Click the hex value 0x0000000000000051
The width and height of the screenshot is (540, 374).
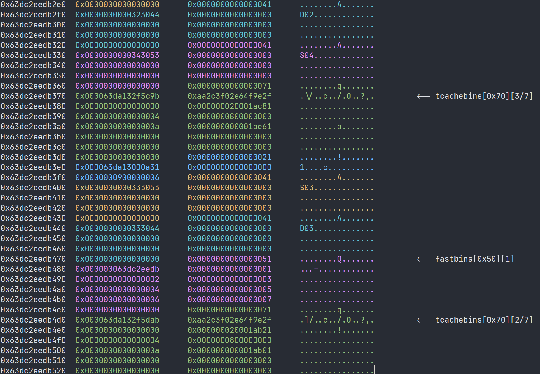tap(230, 259)
